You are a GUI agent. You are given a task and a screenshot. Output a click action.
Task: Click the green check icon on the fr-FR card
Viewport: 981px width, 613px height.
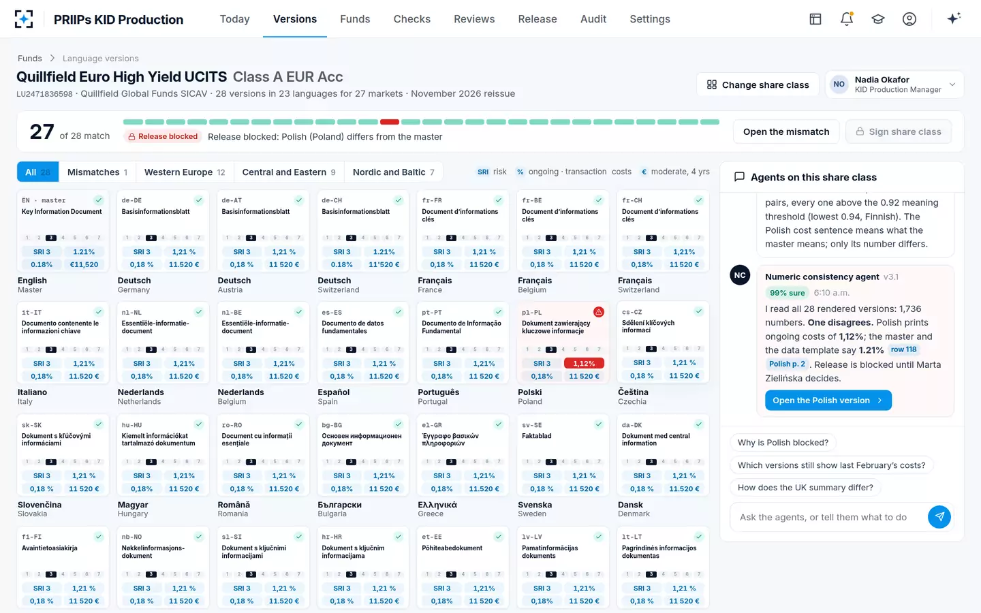[x=499, y=200]
